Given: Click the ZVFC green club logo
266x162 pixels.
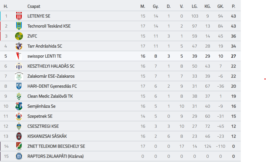Looking at the screenshot, I should pyautogui.click(x=19, y=36).
